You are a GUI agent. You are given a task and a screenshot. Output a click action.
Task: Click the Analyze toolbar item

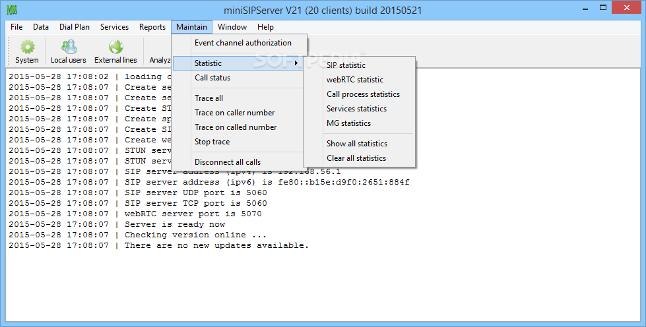(160, 60)
